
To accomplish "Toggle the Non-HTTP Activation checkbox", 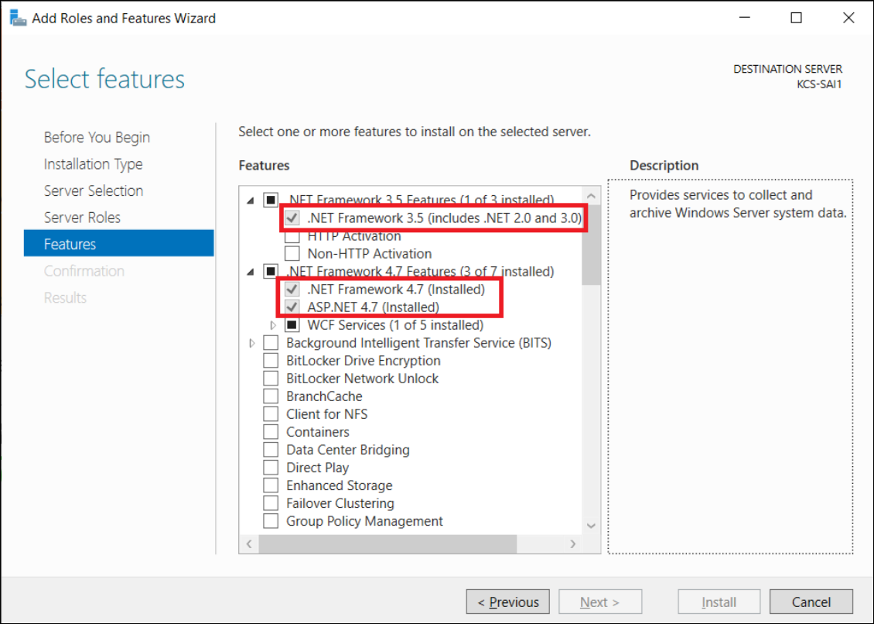I will click(292, 253).
